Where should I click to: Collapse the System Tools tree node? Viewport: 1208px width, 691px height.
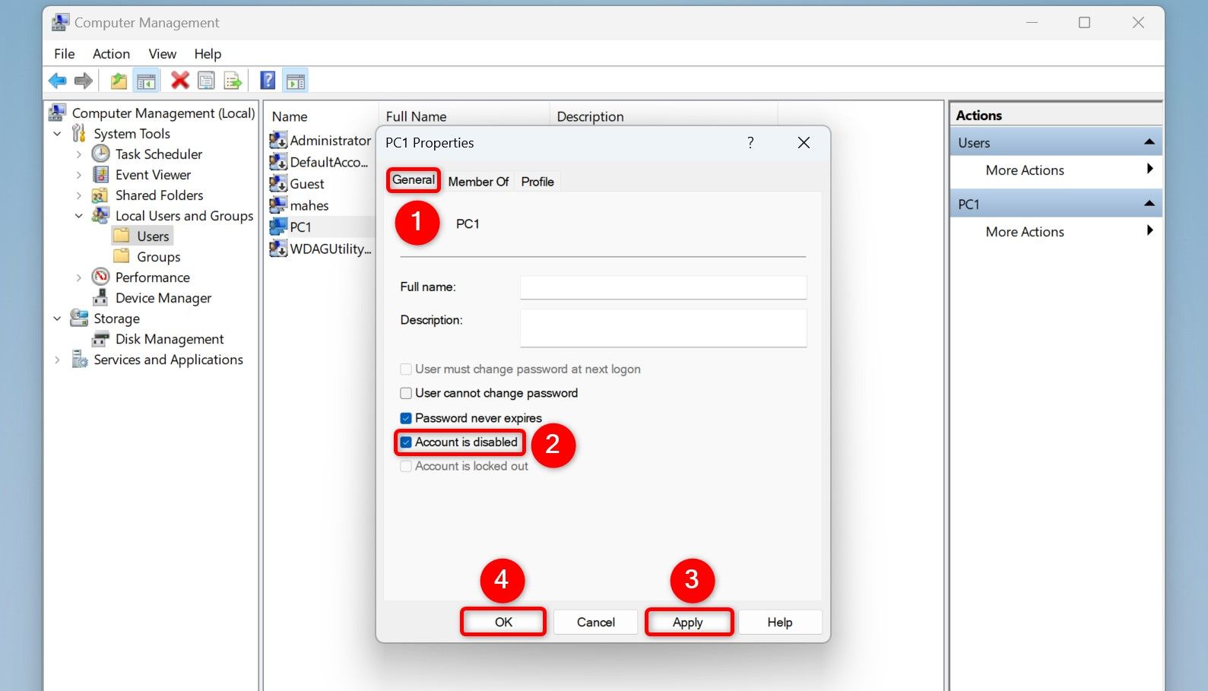[57, 134]
